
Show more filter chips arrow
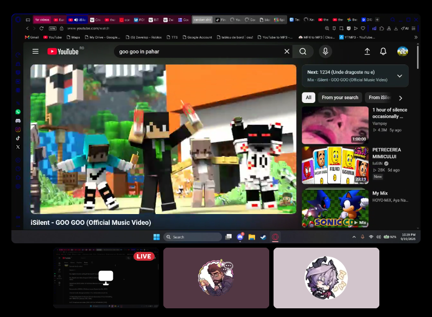coord(401,98)
